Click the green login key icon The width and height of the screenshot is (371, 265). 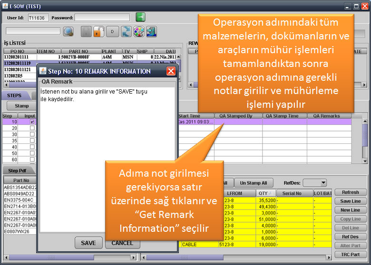click(x=140, y=17)
